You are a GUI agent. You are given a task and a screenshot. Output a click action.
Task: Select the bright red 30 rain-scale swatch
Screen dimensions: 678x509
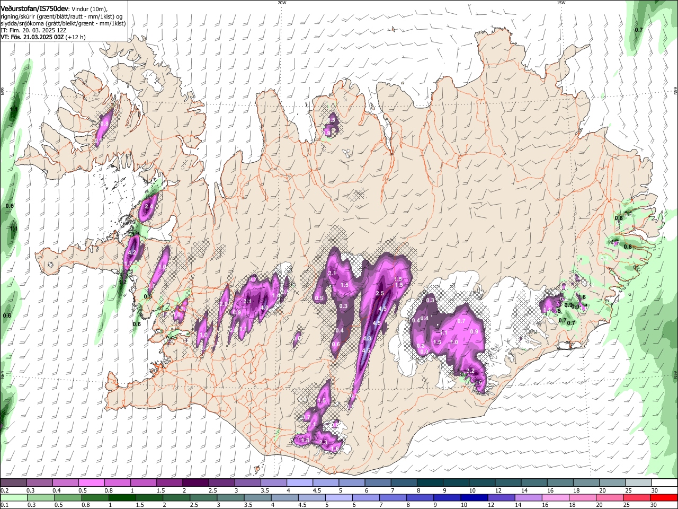pyautogui.click(x=663, y=497)
